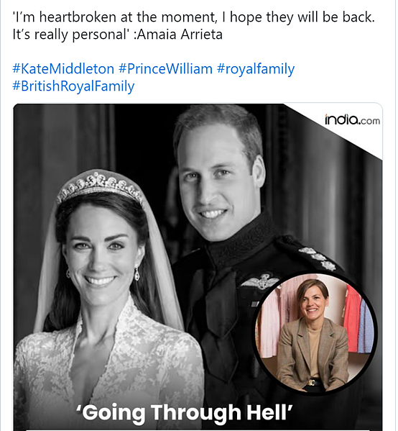
Task: Click the red dress in inset photo
Action: pos(351,319)
